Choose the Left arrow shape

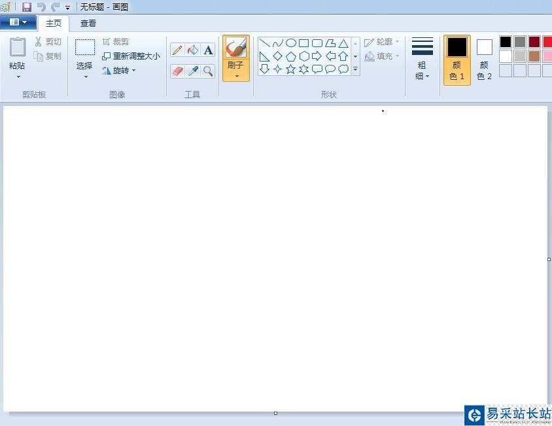click(x=330, y=56)
